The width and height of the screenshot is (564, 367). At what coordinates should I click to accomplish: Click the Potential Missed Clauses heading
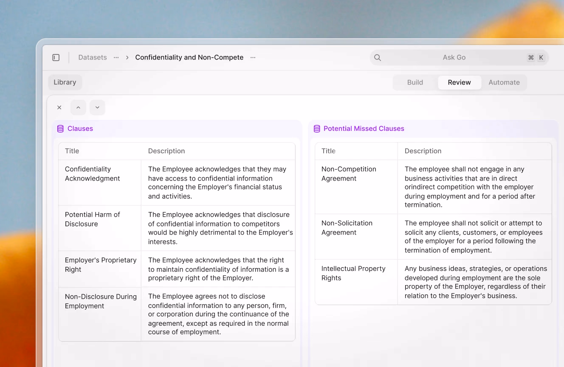pyautogui.click(x=364, y=129)
